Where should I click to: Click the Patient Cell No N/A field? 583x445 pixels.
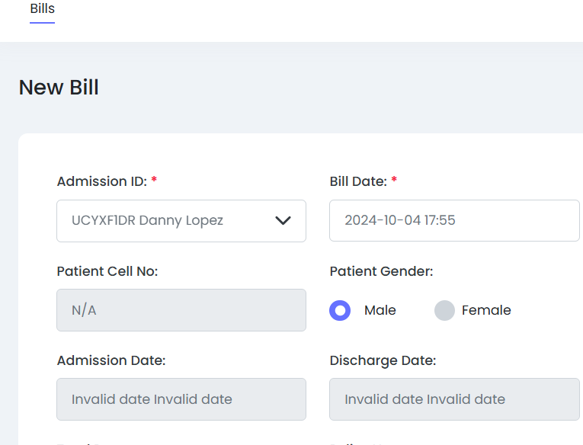(x=181, y=310)
